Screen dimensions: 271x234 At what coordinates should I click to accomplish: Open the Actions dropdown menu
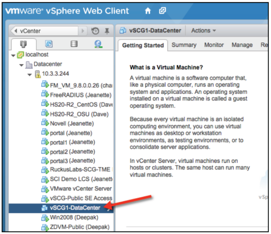[203, 31]
